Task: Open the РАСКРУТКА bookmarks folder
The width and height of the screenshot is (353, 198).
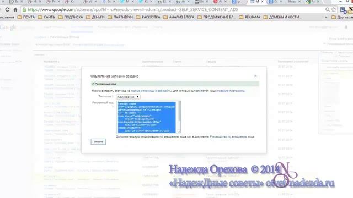Action: coord(148,17)
